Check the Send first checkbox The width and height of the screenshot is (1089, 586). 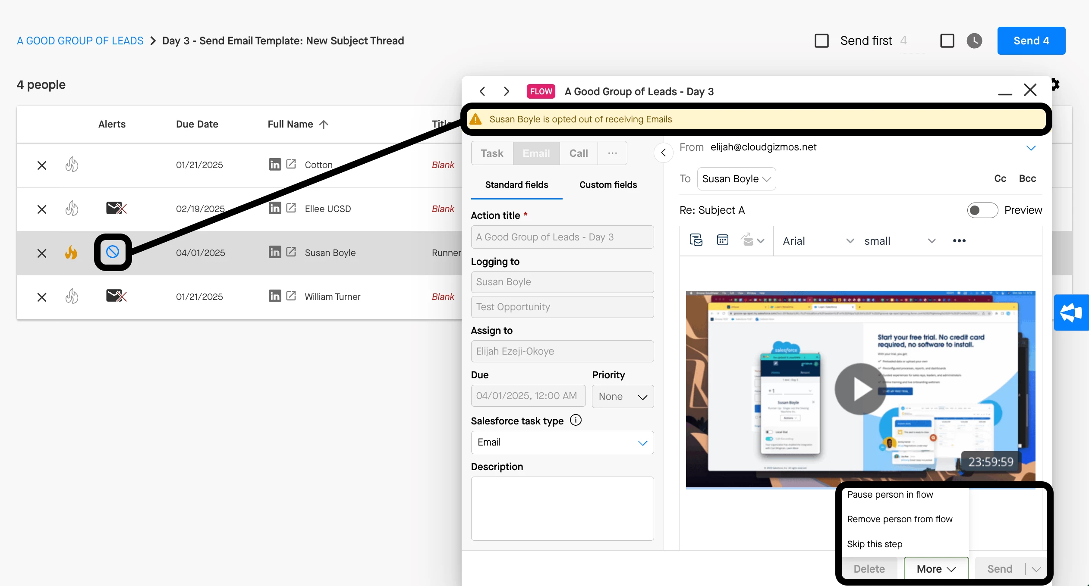[821, 41]
